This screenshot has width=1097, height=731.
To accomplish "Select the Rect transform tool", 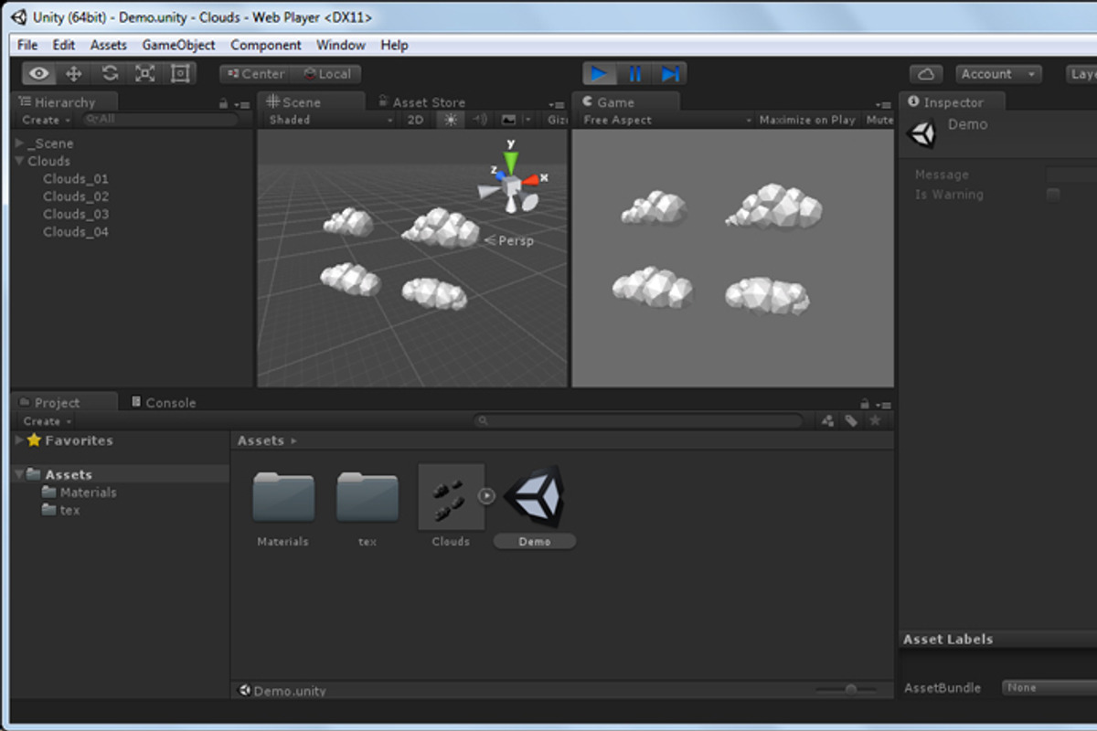I will pyautogui.click(x=180, y=74).
